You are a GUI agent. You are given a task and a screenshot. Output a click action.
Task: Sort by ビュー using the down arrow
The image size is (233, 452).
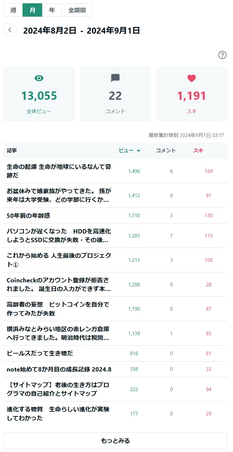click(x=138, y=151)
